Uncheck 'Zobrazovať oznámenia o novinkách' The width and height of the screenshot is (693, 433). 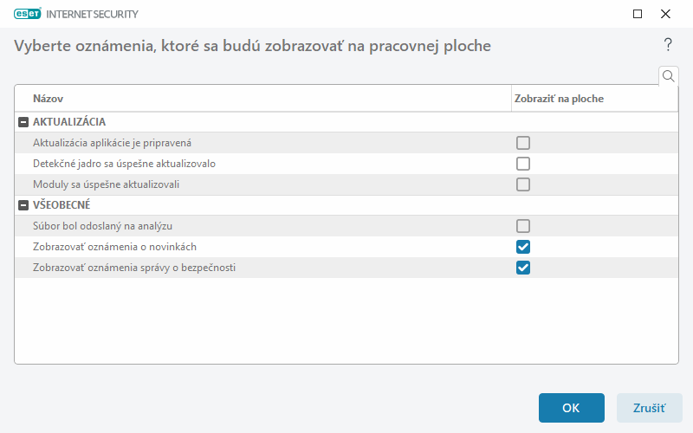click(523, 247)
